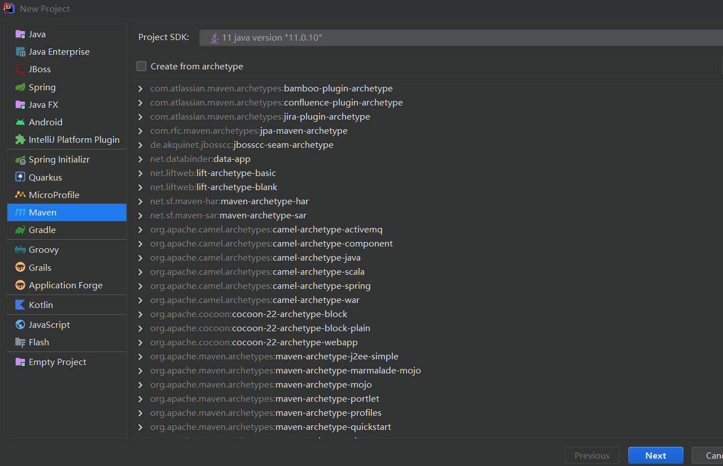Click the Cancel button
723x466 pixels.
tap(708, 455)
